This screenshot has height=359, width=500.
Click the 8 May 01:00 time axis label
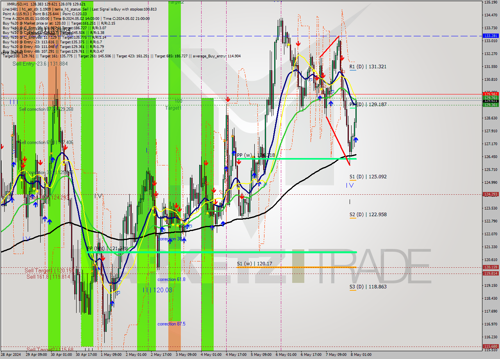tap(361, 355)
